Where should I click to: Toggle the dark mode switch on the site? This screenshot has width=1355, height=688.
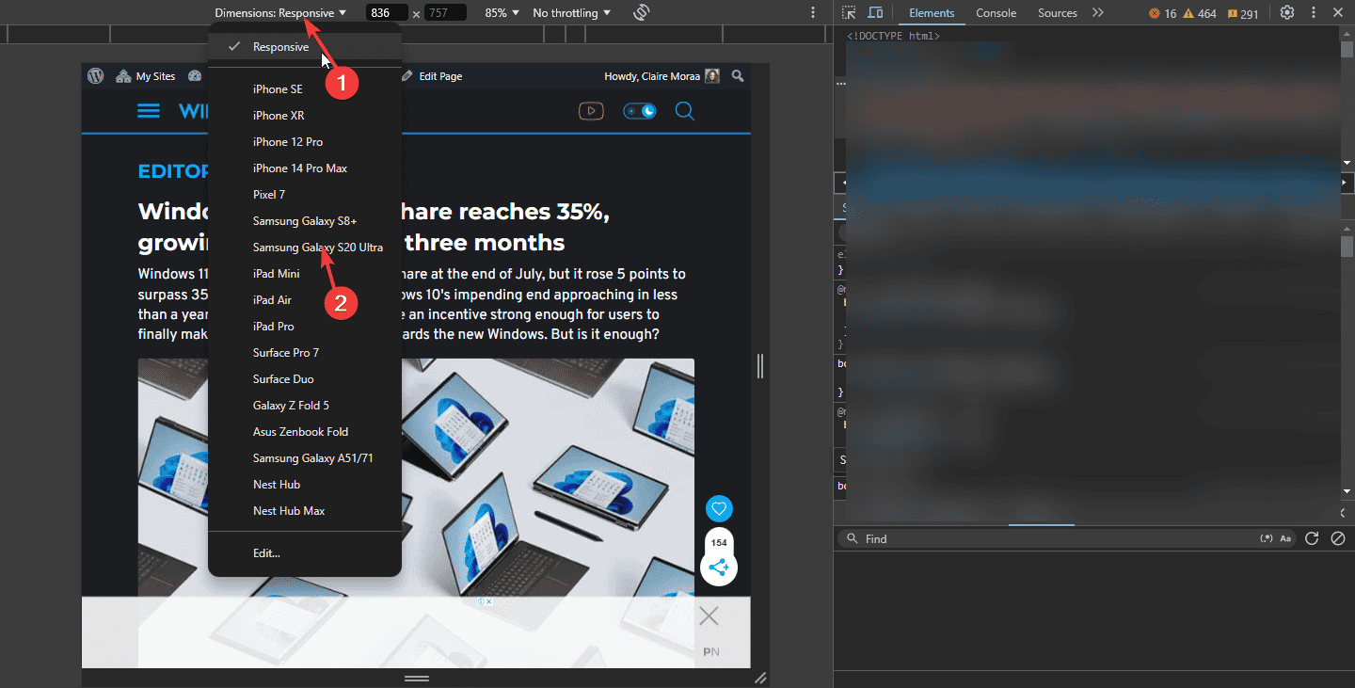coord(640,111)
